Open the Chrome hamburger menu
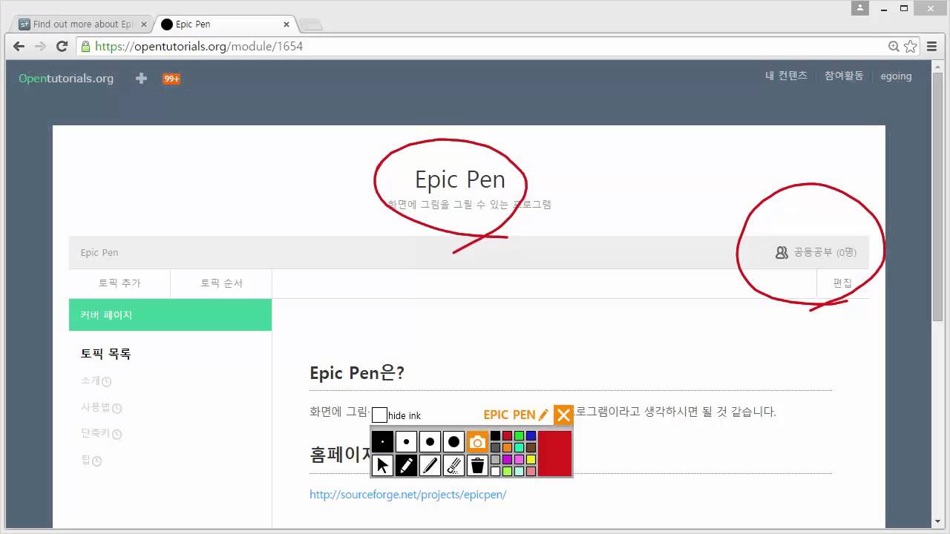950x534 pixels. [x=931, y=46]
